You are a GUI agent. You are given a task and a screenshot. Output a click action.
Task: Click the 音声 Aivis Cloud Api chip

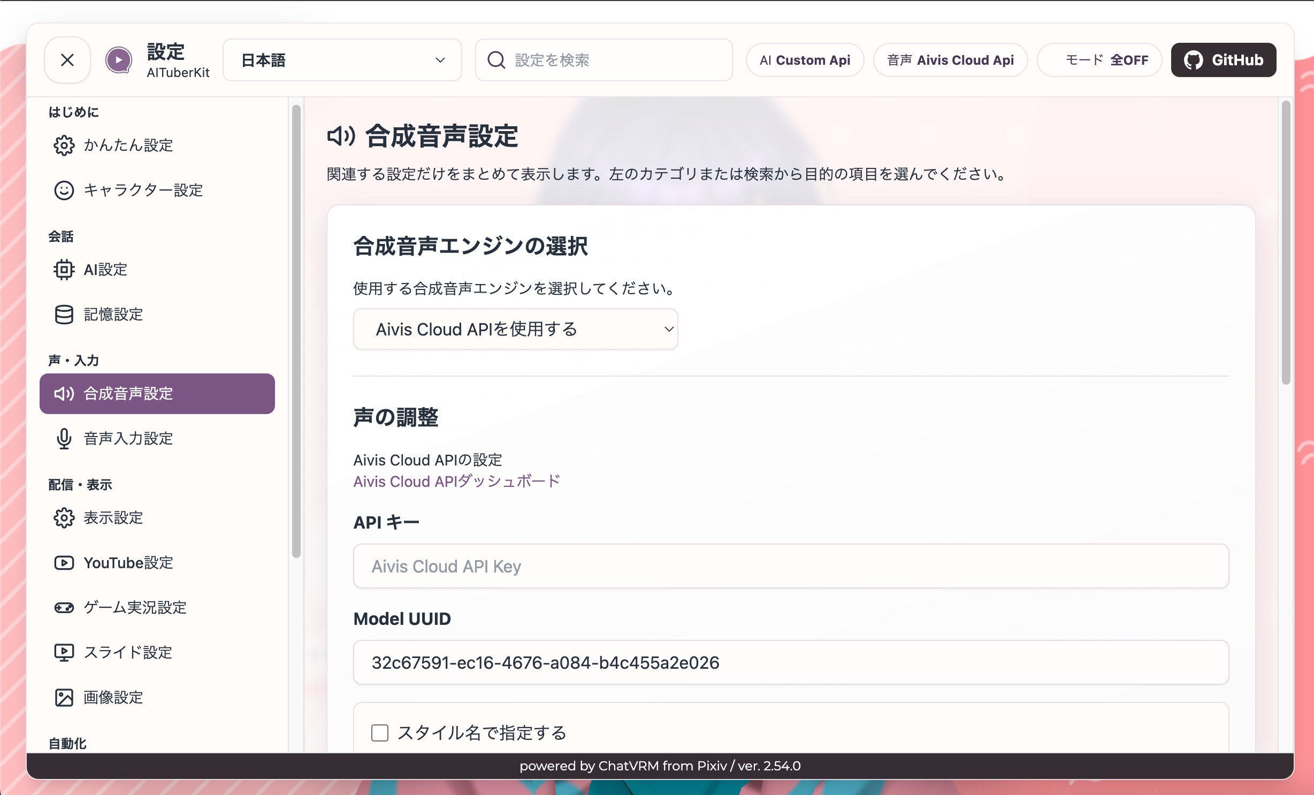(950, 60)
